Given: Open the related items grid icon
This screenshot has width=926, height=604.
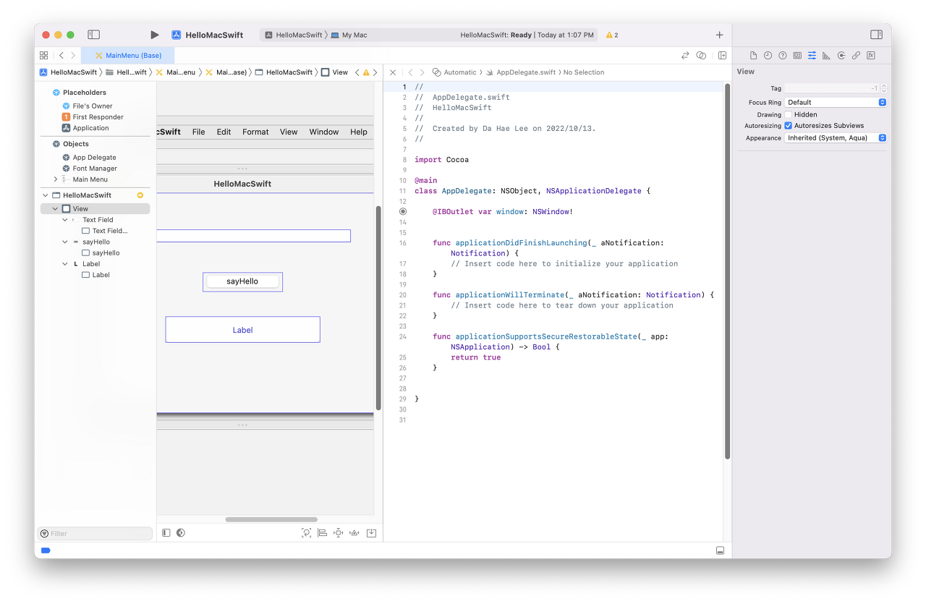Looking at the screenshot, I should [43, 55].
